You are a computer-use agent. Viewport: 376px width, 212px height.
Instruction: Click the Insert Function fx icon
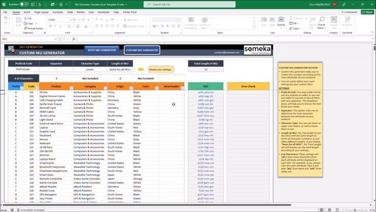coord(73,39)
